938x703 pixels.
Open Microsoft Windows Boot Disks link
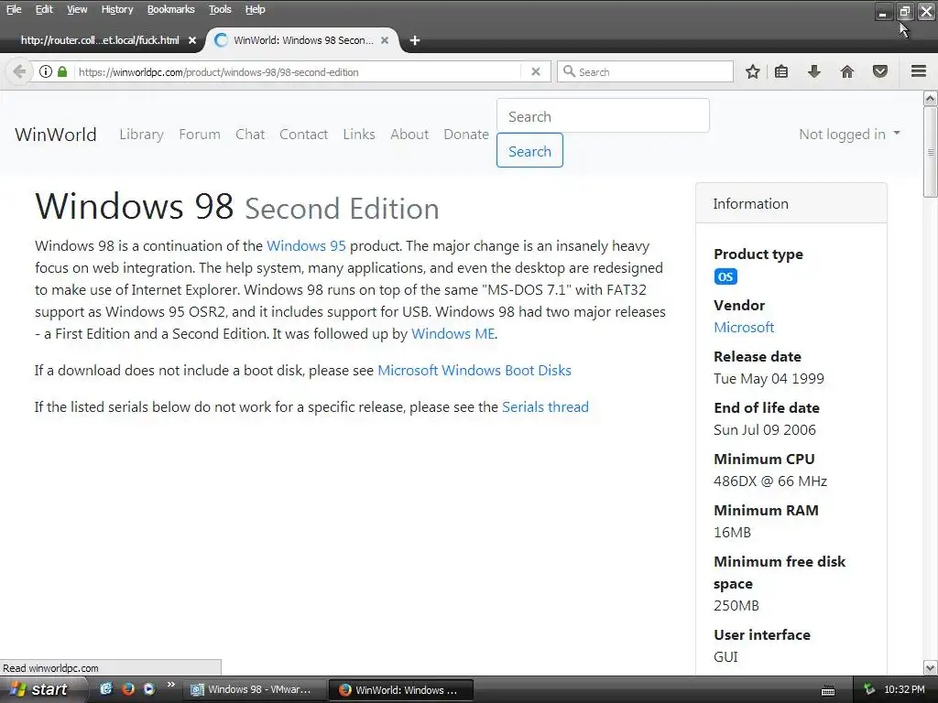[474, 371]
